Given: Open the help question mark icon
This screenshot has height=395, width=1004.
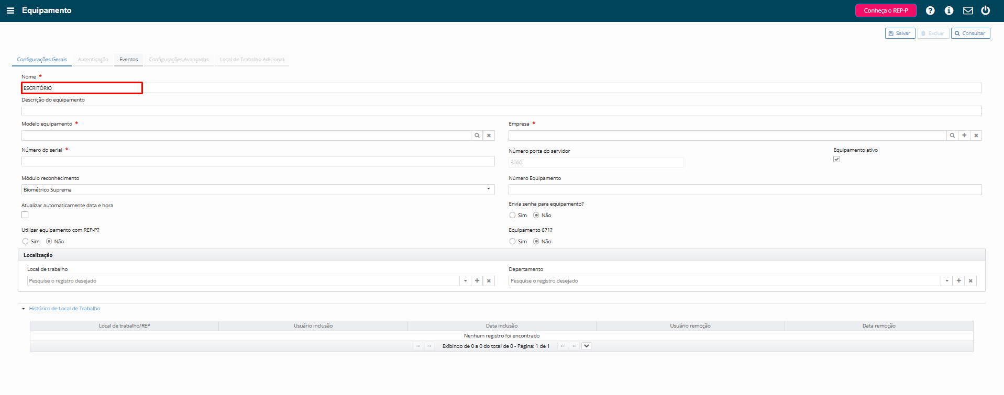Looking at the screenshot, I should click(x=930, y=10).
